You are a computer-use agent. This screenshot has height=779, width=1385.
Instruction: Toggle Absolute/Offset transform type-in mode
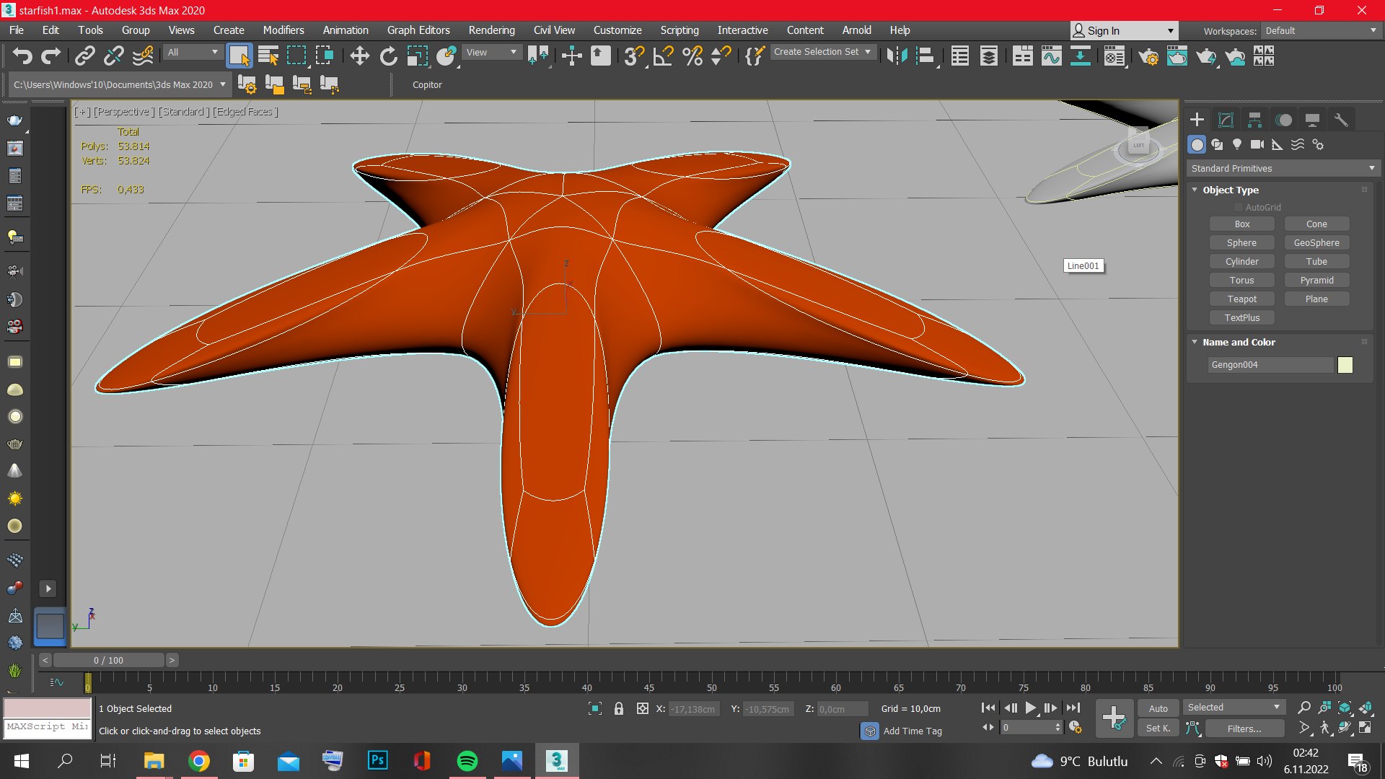tap(643, 708)
